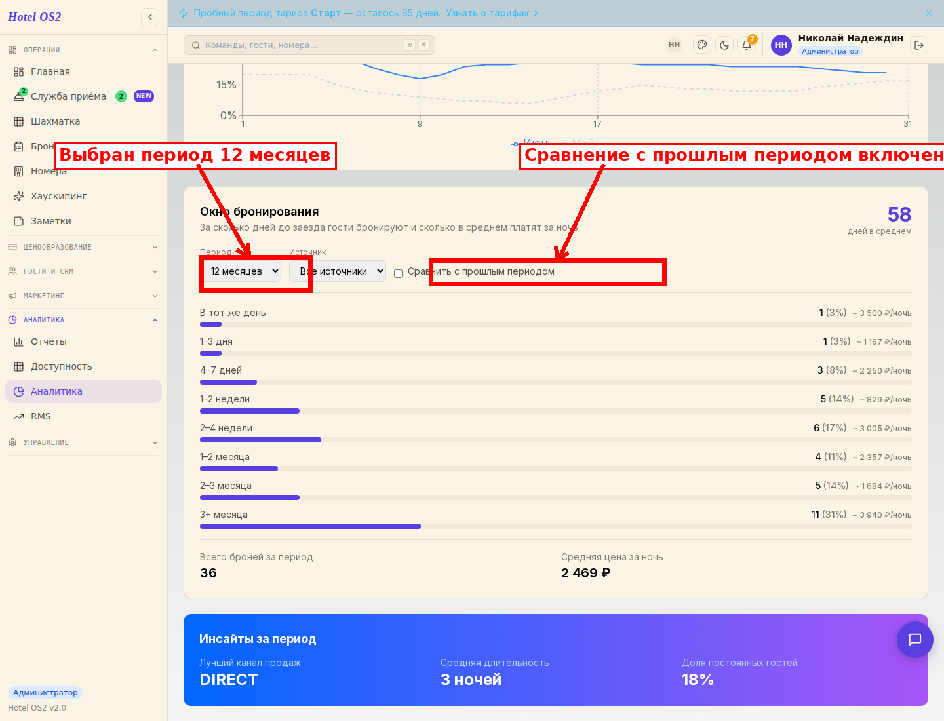Click the Доля постоянных гостей 18% value

[x=698, y=680]
